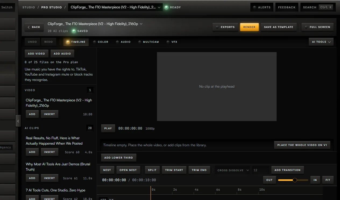Click the 10s mark on the timeline ruler
The height and width of the screenshot is (200, 340).
(262, 190)
